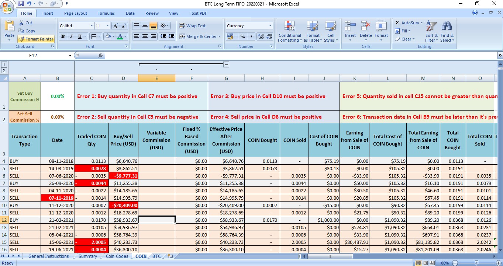The image size is (503, 266).
Task: Switch to the Insert ribbon tab
Action: pos(48,13)
